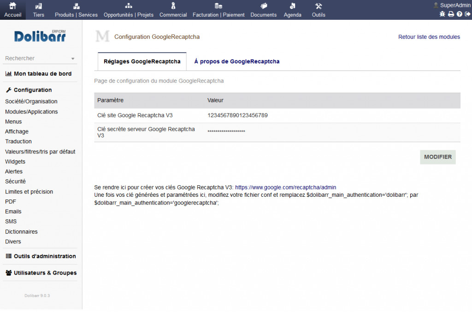472x312 pixels.
Task: Click the printer icon in header
Action: [451, 14]
